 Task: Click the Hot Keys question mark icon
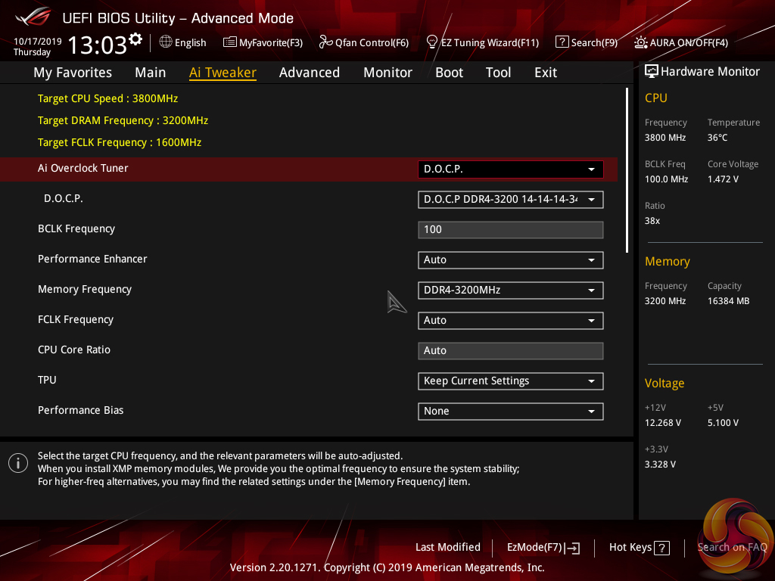coord(661,548)
